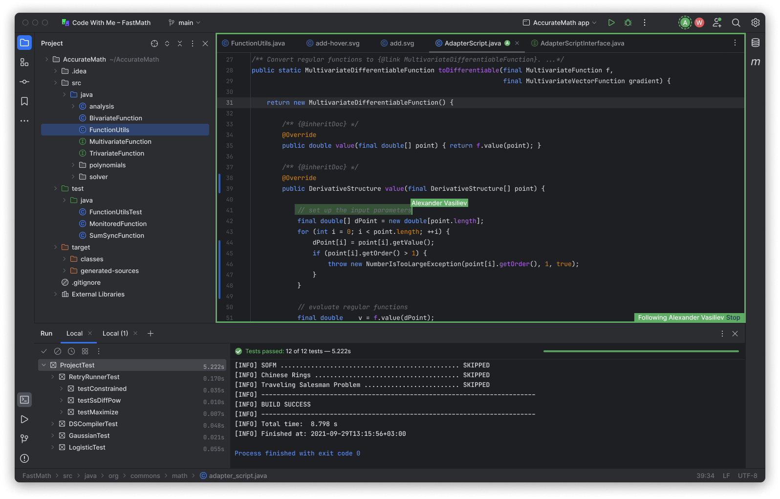This screenshot has width=780, height=499.
Task: Open Search Everywhere magnifier
Action: pyautogui.click(x=736, y=23)
